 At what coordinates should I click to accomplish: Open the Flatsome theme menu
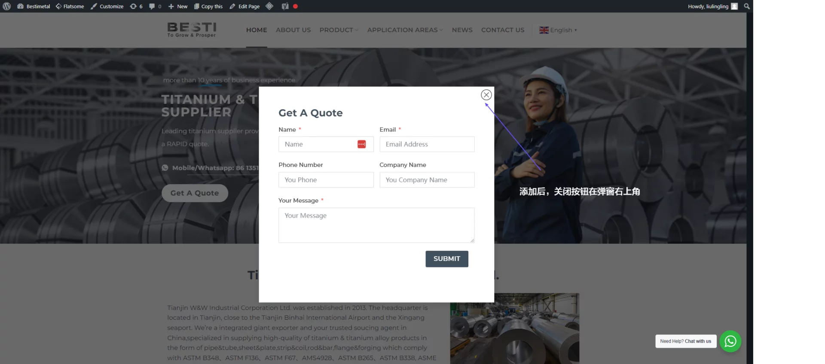(70, 6)
